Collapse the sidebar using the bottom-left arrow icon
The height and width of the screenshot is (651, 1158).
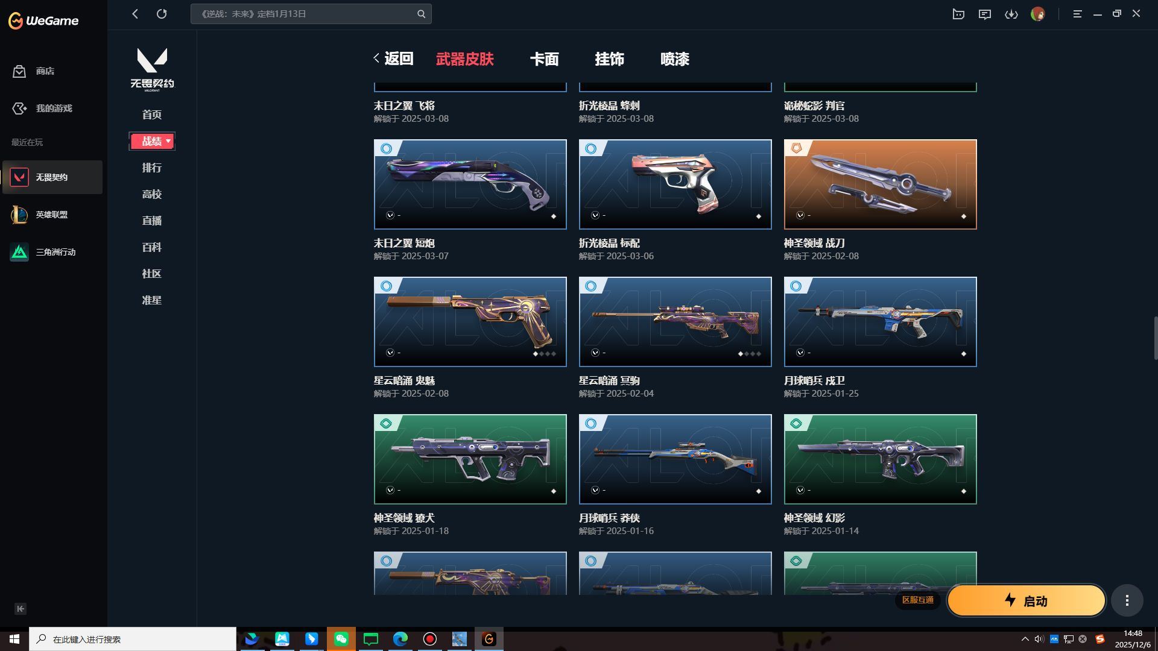(20, 609)
